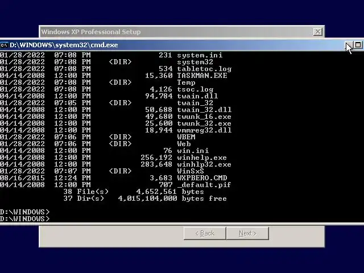Click the Next button in Setup
This screenshot has width=364, height=273.
[247, 233]
